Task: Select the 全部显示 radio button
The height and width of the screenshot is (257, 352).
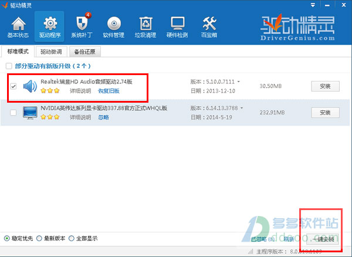Action: tap(72, 238)
